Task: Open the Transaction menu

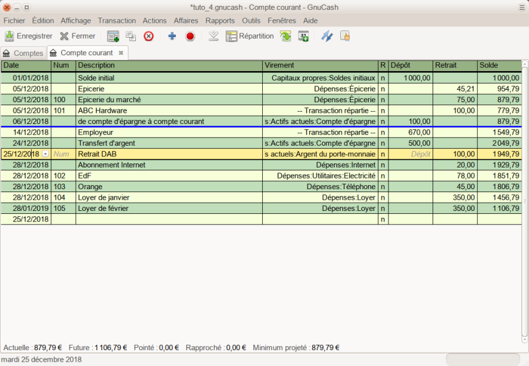Action: click(x=117, y=21)
